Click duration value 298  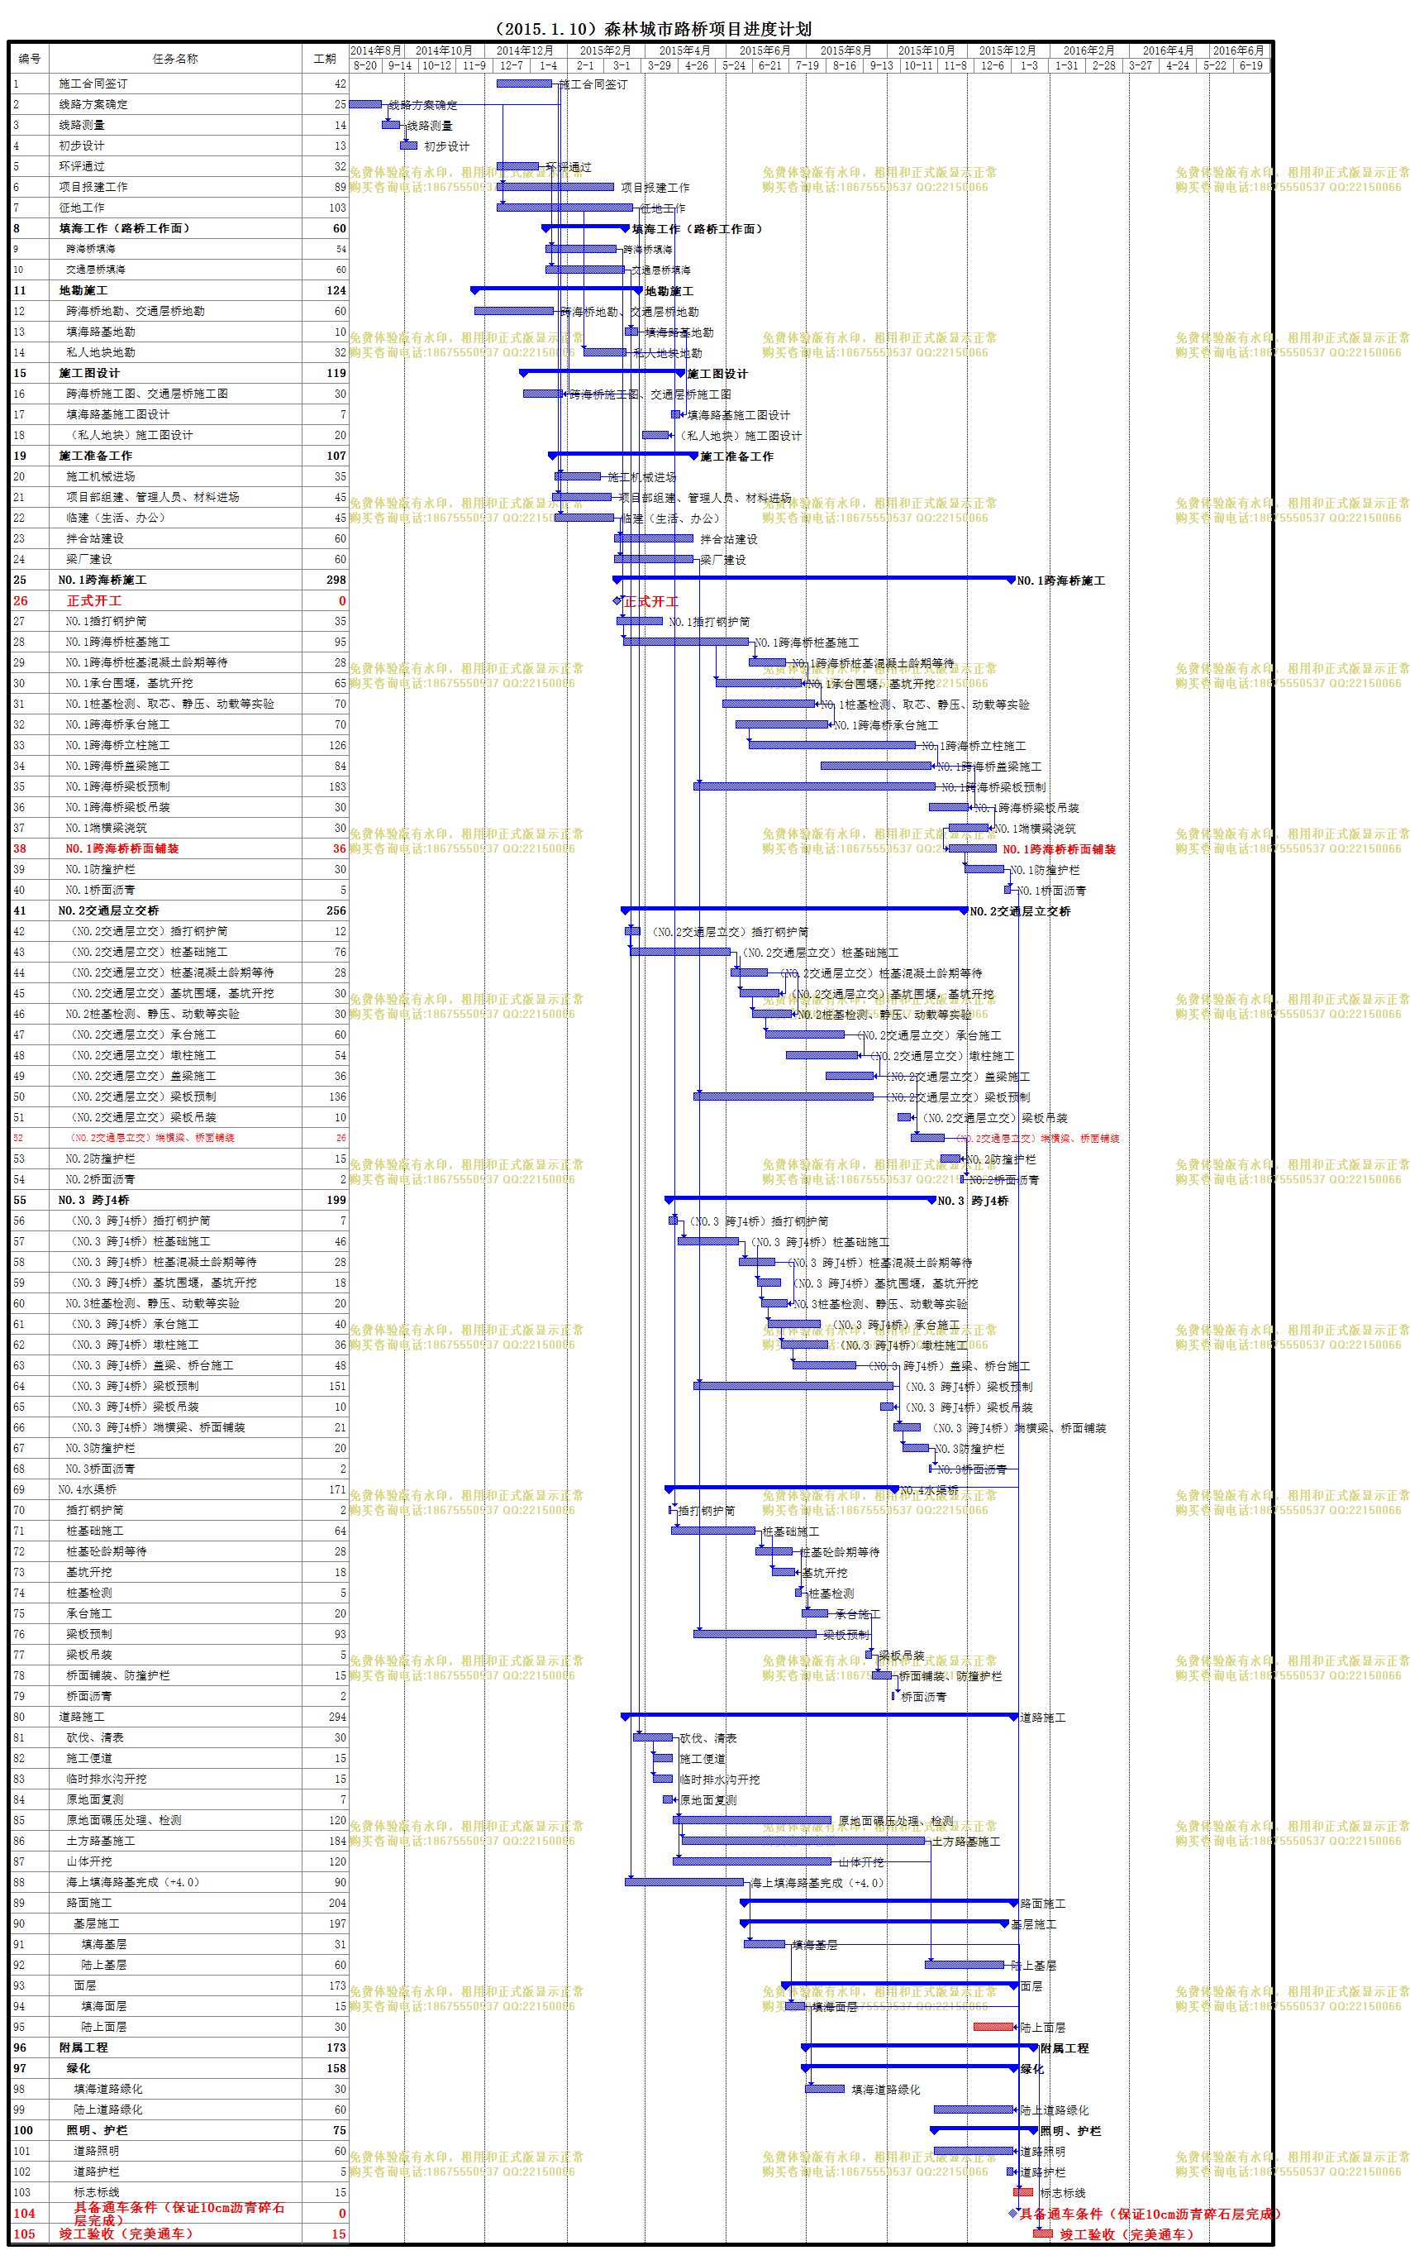[x=336, y=579]
